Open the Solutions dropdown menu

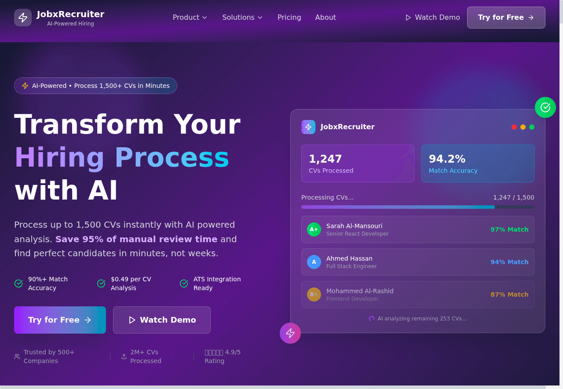(242, 18)
